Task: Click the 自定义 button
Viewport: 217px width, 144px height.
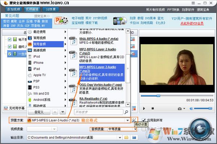Action: point(39,112)
